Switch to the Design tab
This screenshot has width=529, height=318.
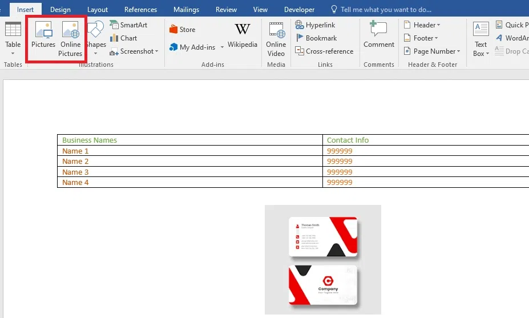[60, 10]
